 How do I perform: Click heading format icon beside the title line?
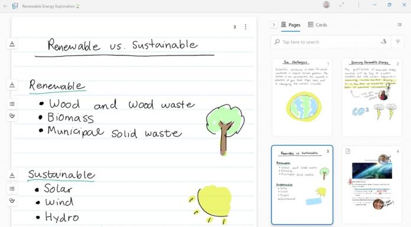tap(12, 44)
